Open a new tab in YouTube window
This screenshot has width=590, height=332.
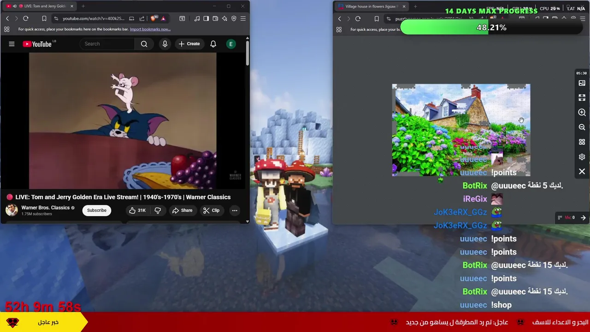83,6
